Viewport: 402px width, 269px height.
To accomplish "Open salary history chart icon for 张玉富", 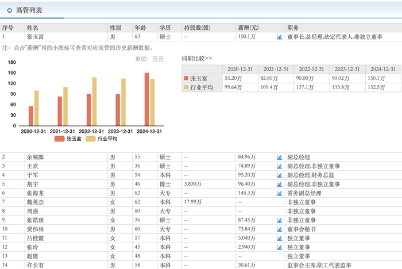I will 279,37.
